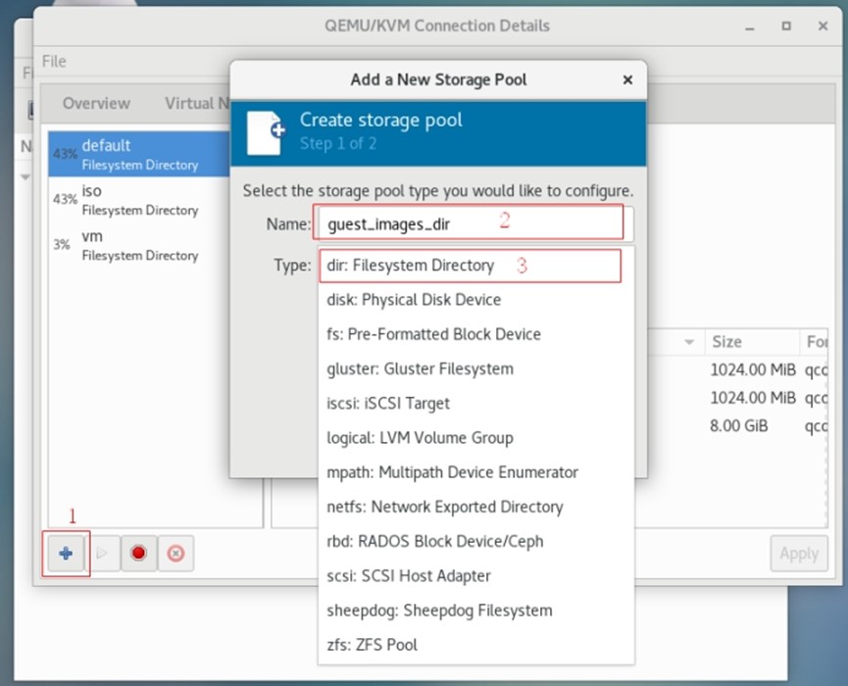Click the add storage pool plus icon
The width and height of the screenshot is (848, 686).
point(66,553)
